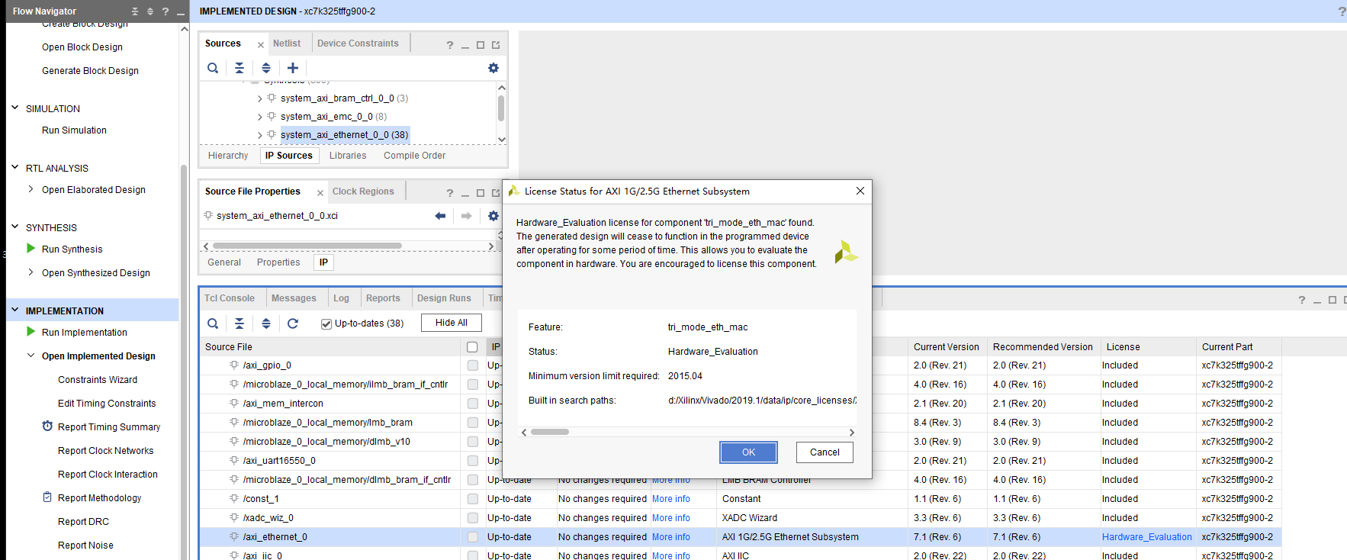Collapse the IMPLEMENTATION section
This screenshot has width=1347, height=560.
(x=14, y=310)
